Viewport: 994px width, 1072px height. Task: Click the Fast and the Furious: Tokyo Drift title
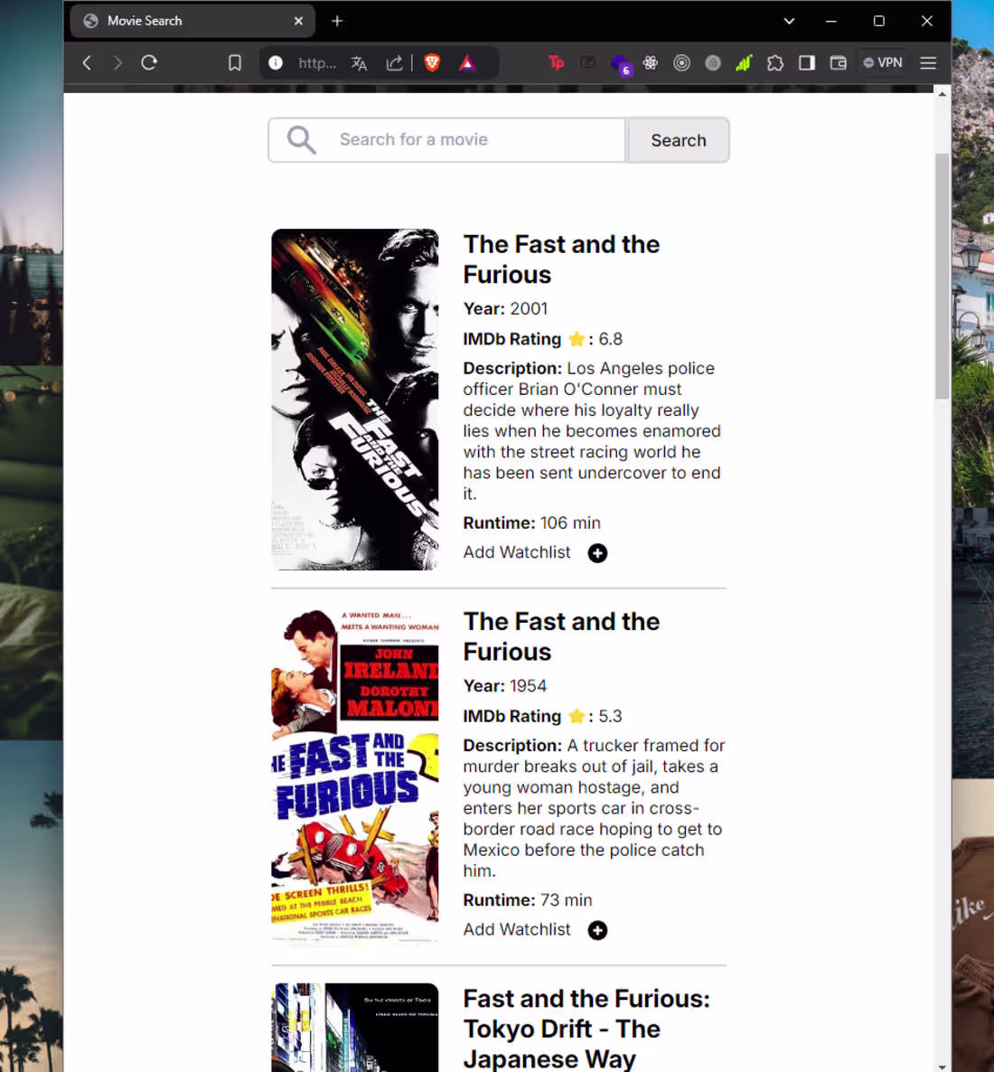click(586, 1028)
